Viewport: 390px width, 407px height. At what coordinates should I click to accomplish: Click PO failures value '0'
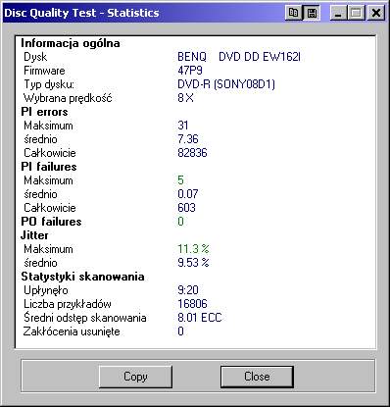(x=180, y=222)
